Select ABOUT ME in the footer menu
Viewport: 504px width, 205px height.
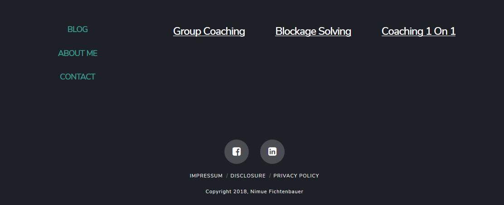(x=78, y=53)
